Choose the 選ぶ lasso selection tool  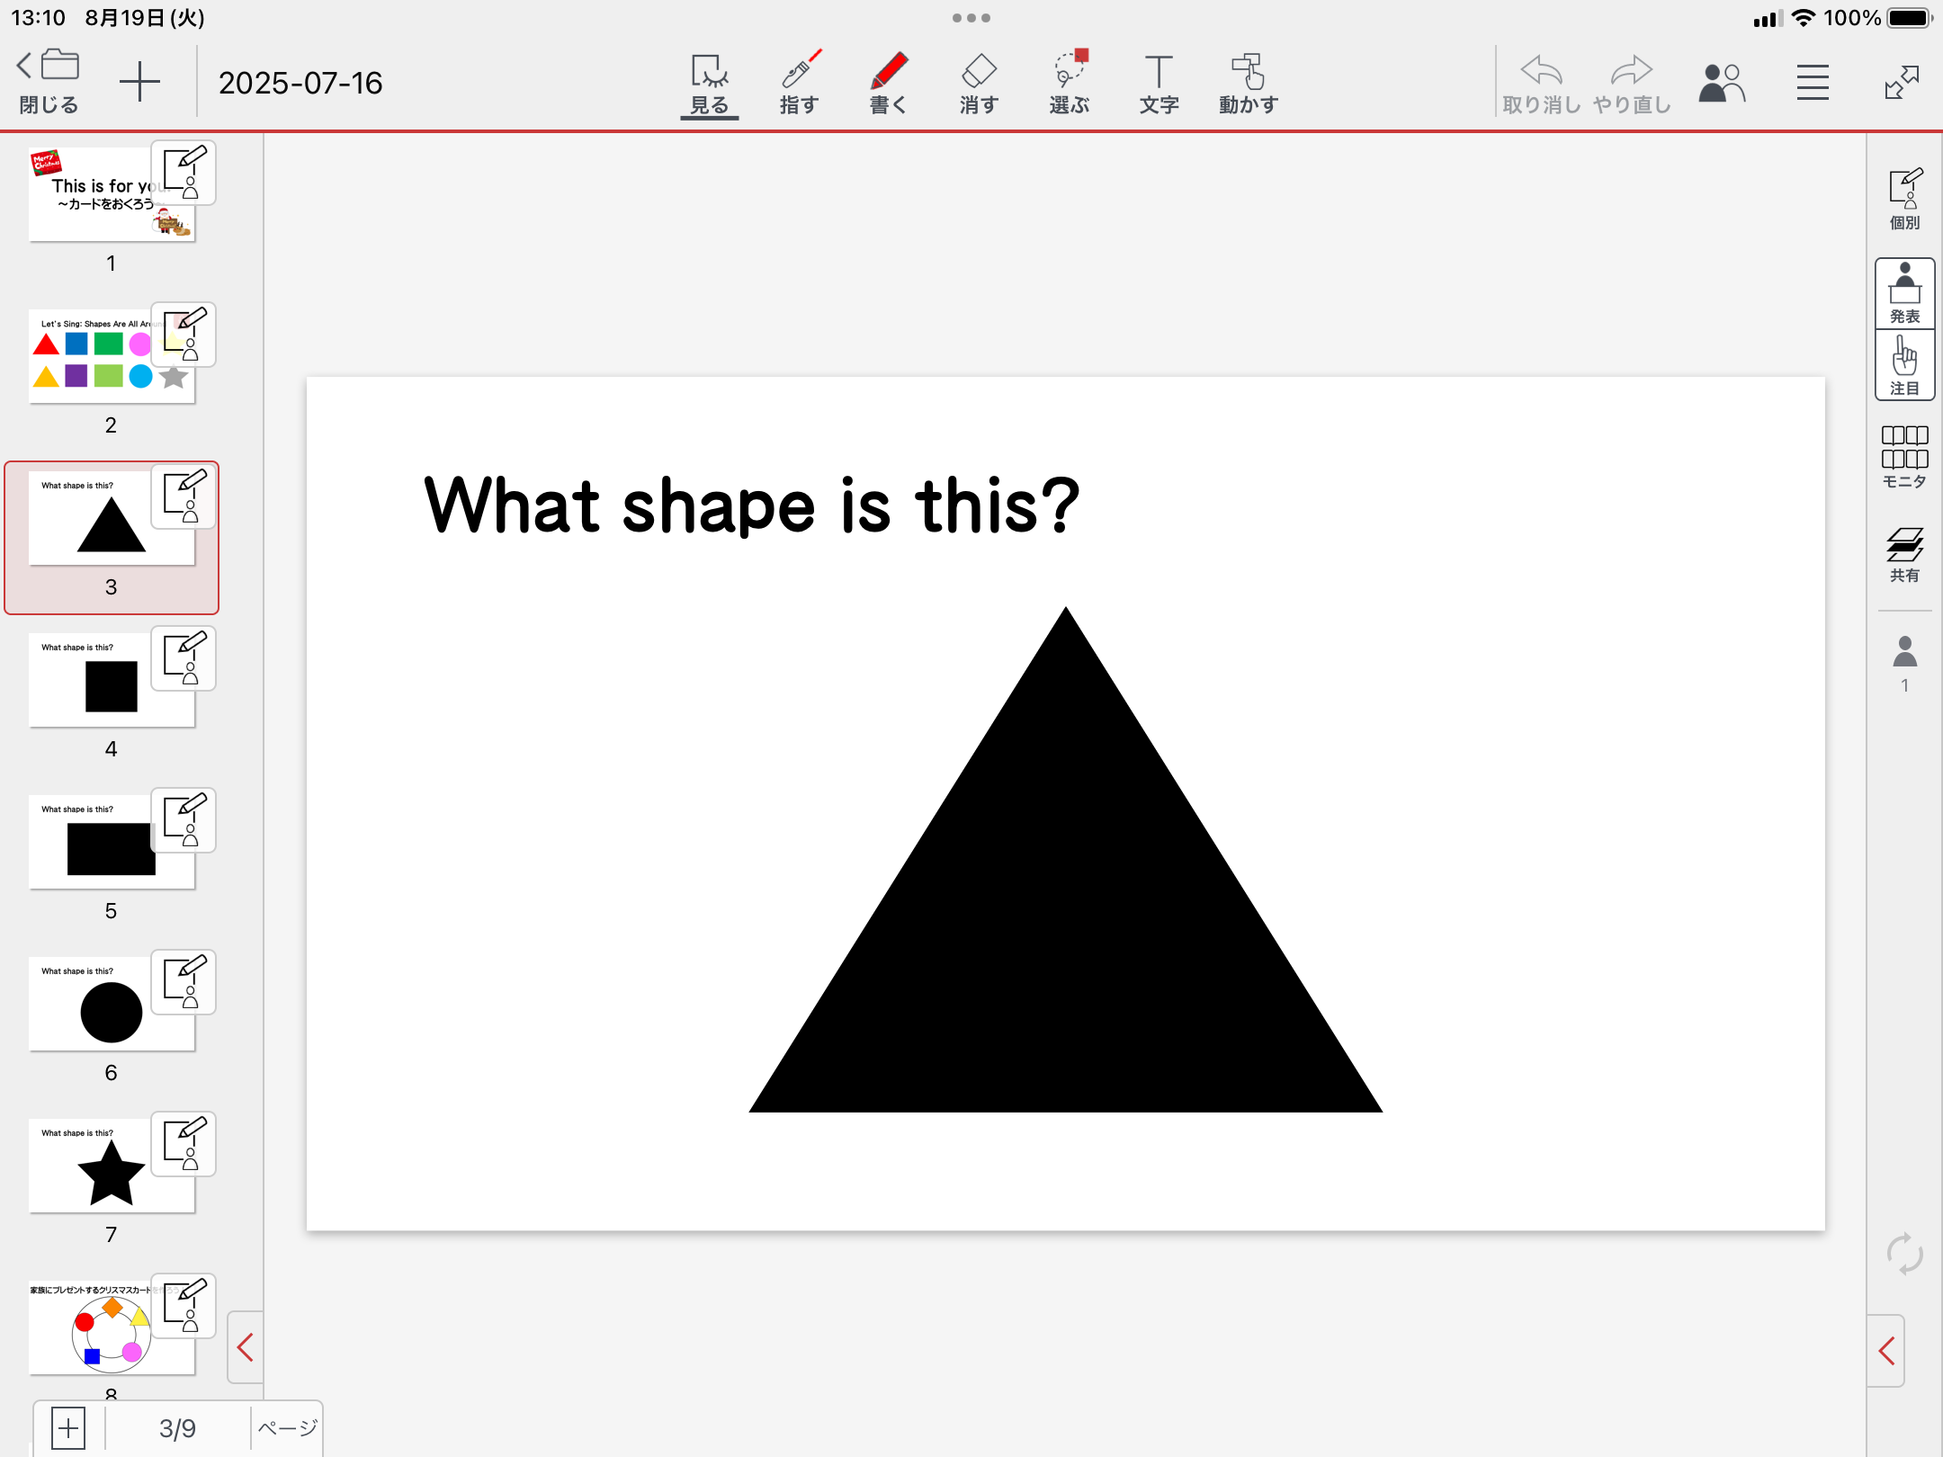point(1069,83)
